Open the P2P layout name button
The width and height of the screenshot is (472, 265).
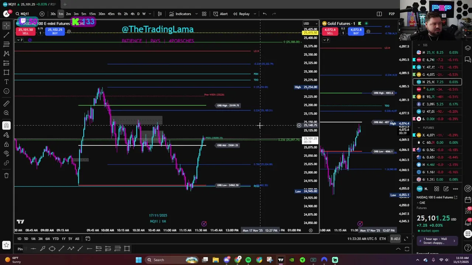(x=392, y=14)
